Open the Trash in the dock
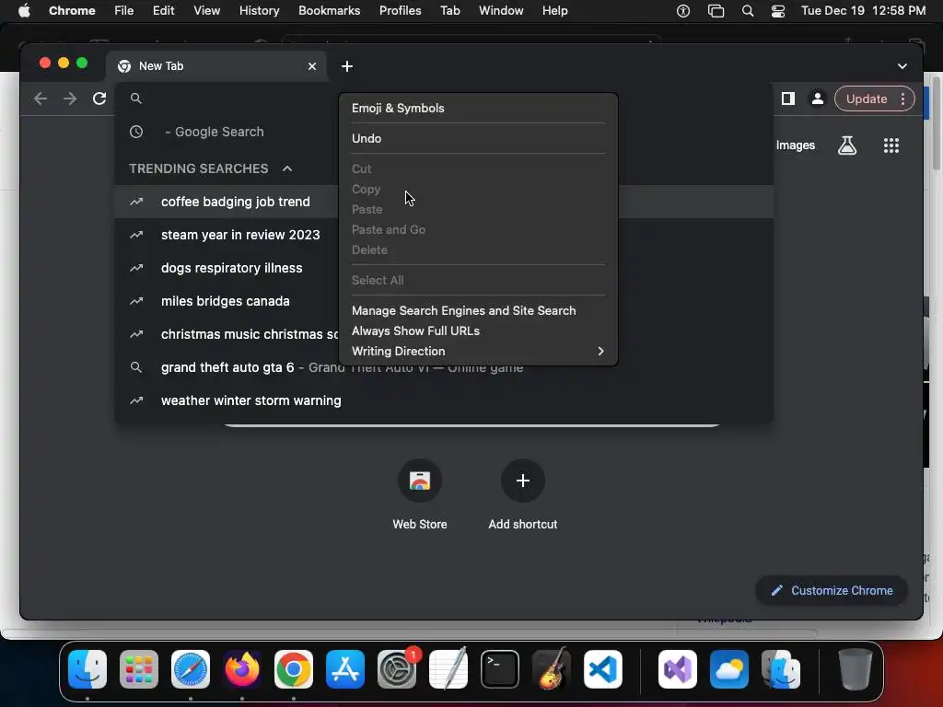 click(x=856, y=669)
